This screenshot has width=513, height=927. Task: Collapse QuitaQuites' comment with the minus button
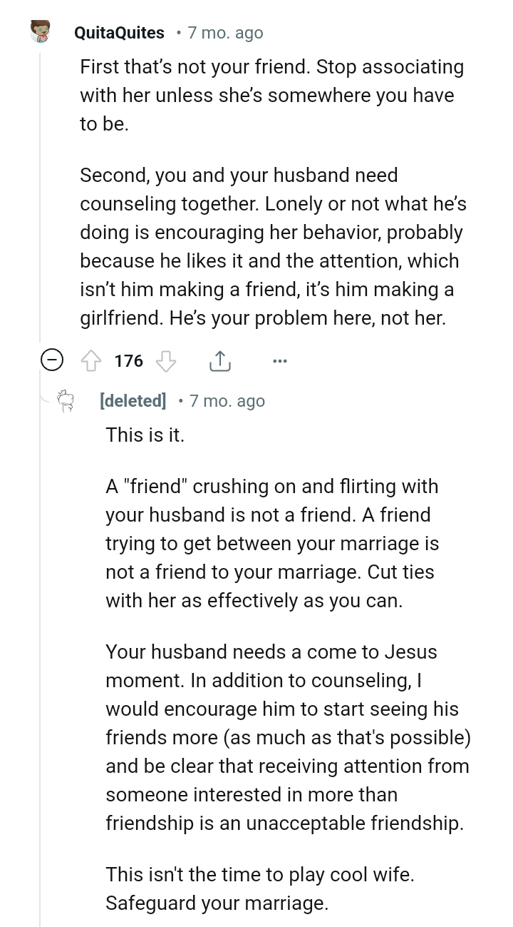tap(51, 361)
